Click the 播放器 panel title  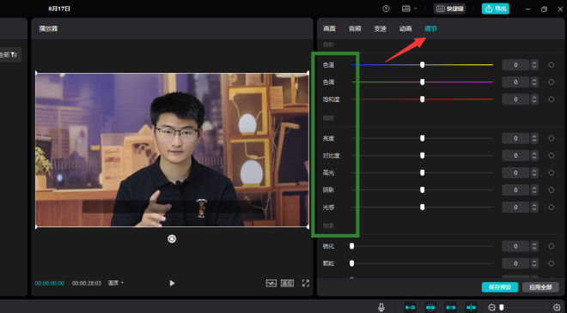(x=48, y=28)
